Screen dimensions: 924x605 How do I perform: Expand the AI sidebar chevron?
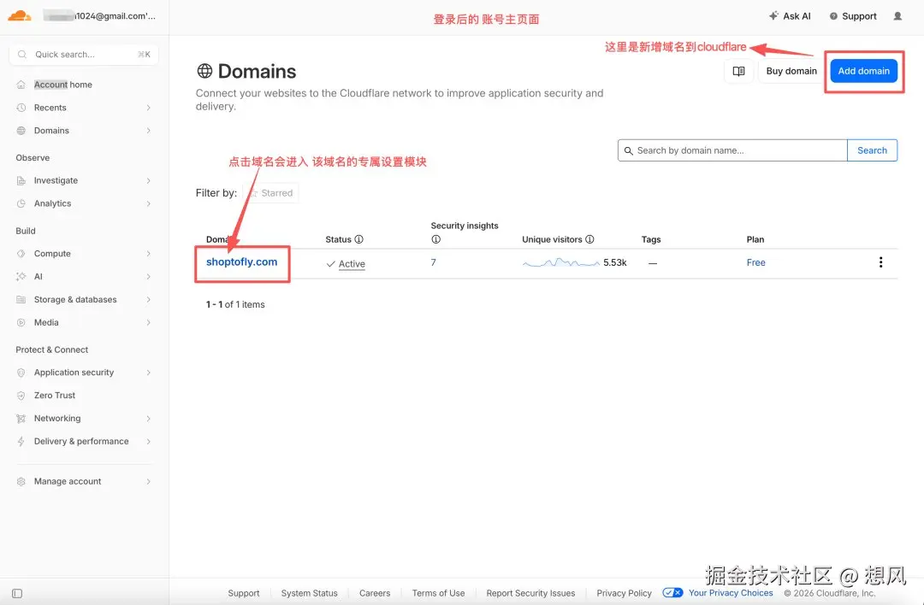coord(149,277)
